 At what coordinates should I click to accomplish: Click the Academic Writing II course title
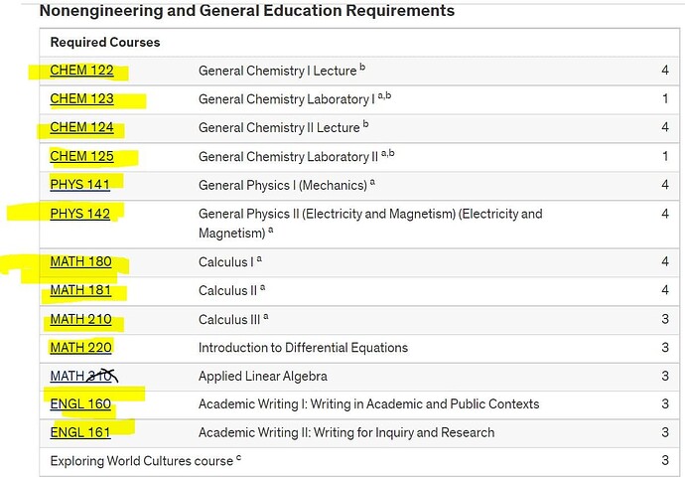tap(346, 432)
